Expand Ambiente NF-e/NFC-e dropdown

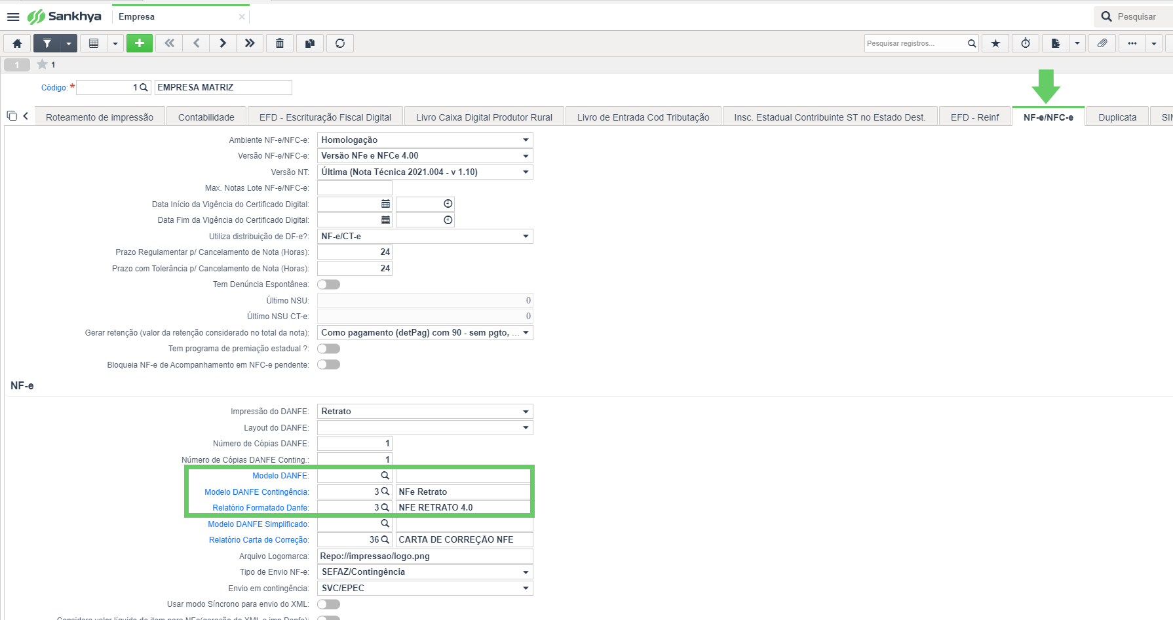(425, 140)
